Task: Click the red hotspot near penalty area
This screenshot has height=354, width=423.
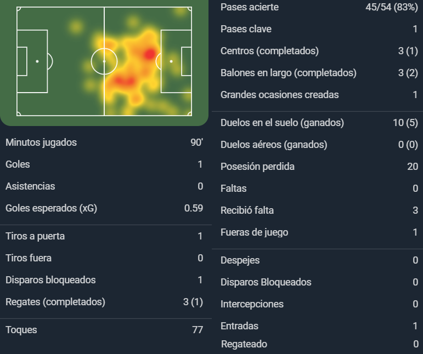Action: [149, 54]
